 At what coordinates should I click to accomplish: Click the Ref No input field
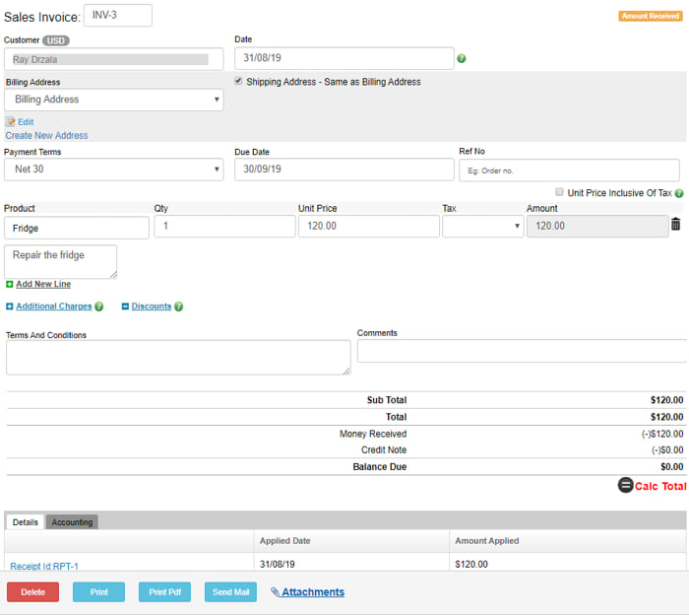click(x=570, y=171)
